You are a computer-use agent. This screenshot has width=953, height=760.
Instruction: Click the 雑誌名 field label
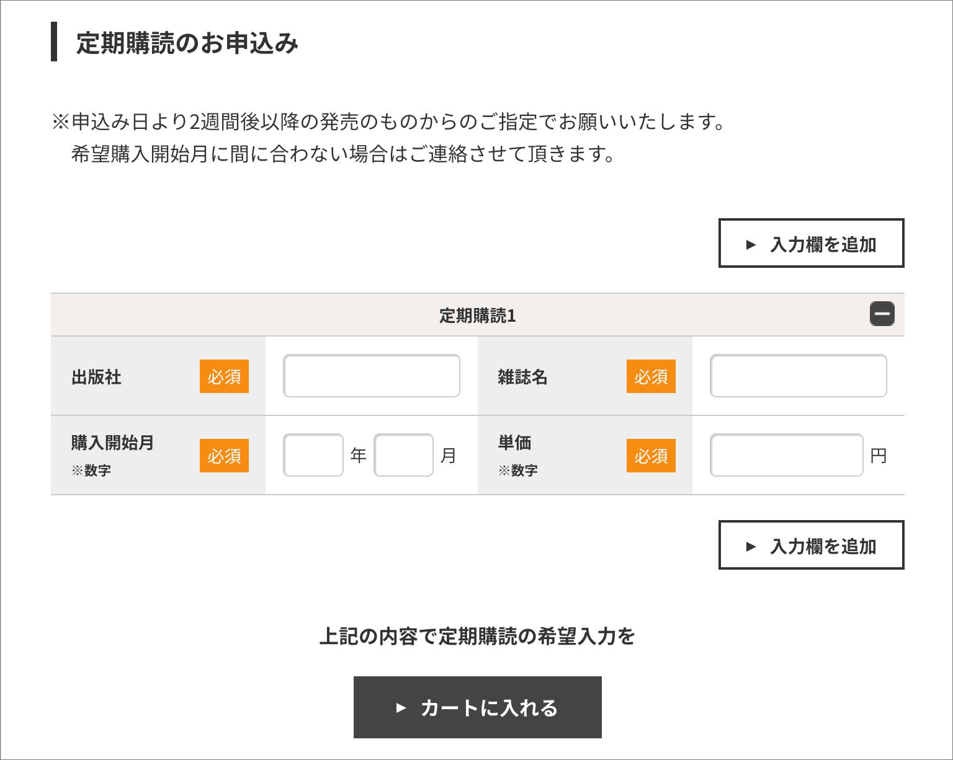(x=522, y=377)
